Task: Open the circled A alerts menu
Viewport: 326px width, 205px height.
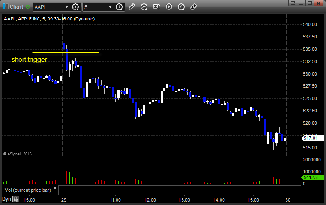Action: (x=181, y=7)
